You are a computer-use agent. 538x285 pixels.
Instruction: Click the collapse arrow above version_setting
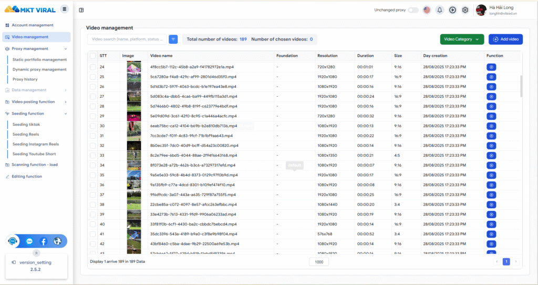pos(36,253)
